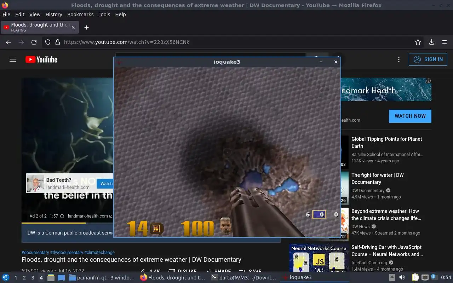Open the ad info icon on banner
Screen dimensions: 453x283
[429, 81]
